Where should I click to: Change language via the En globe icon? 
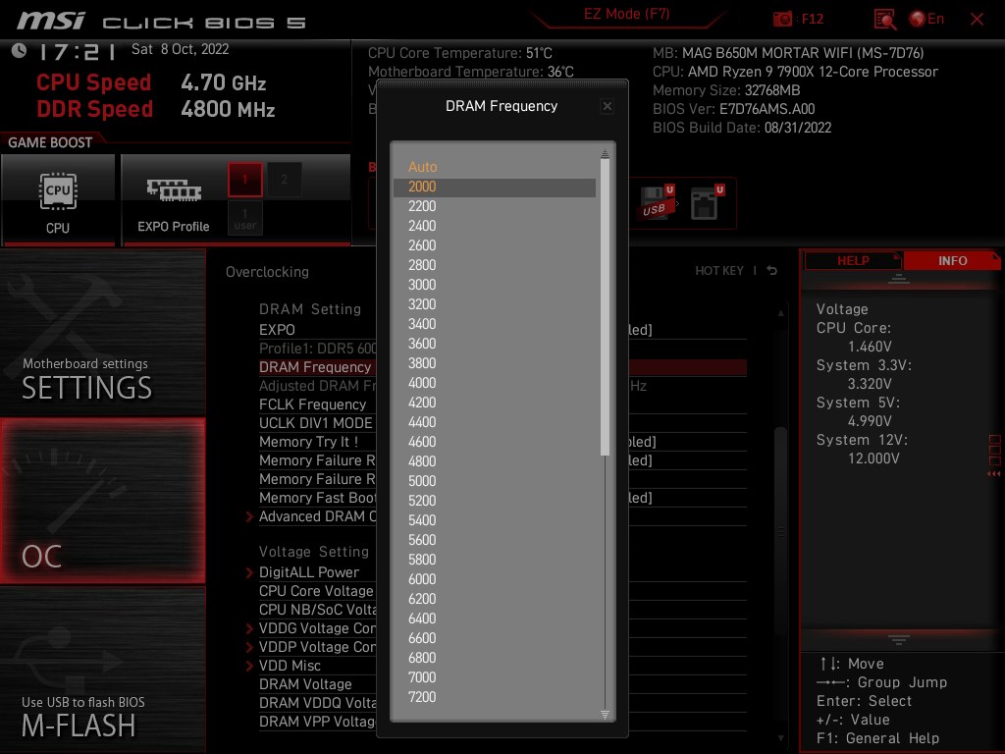(x=926, y=19)
